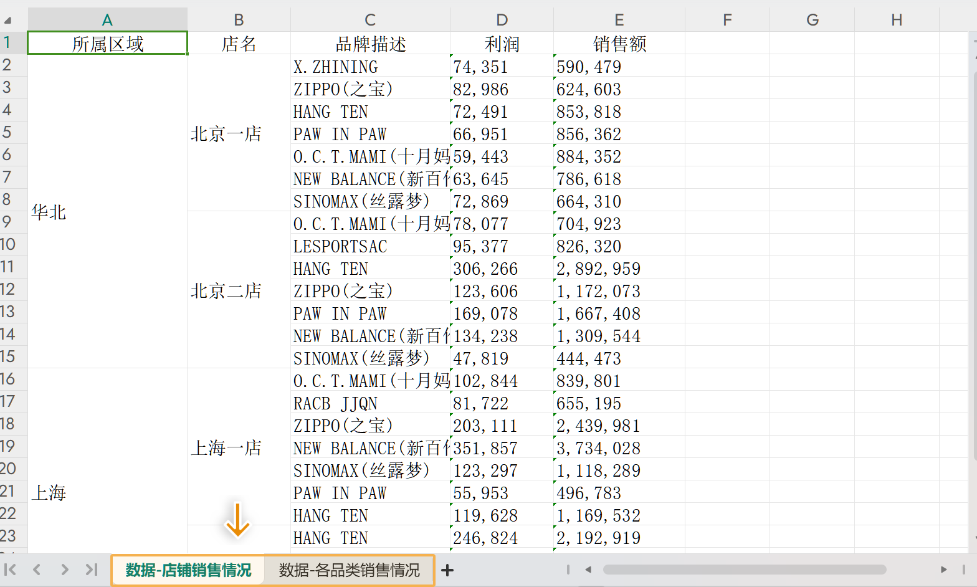Select the 上海一店 store cell

pos(239,447)
